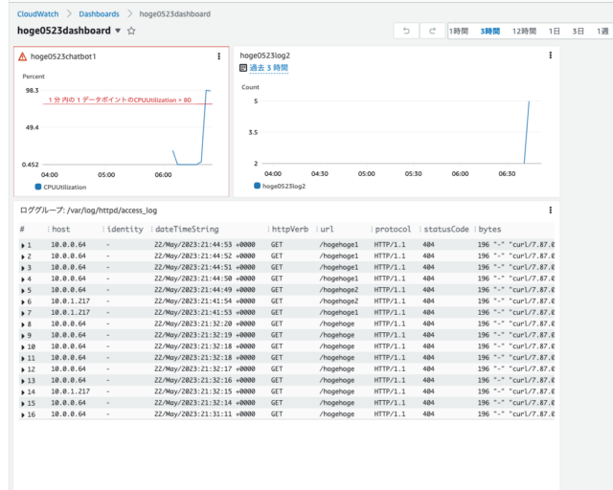Click the protocol column header
The width and height of the screenshot is (613, 490).
(393, 230)
